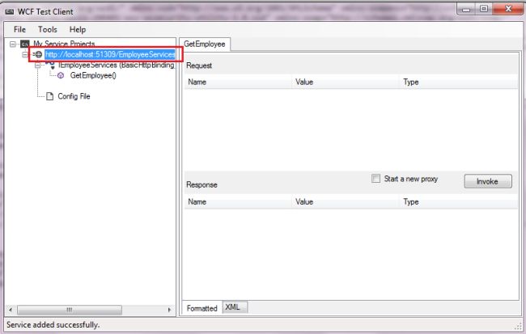
Task: Click the Response Type column header
Action: tap(459, 202)
